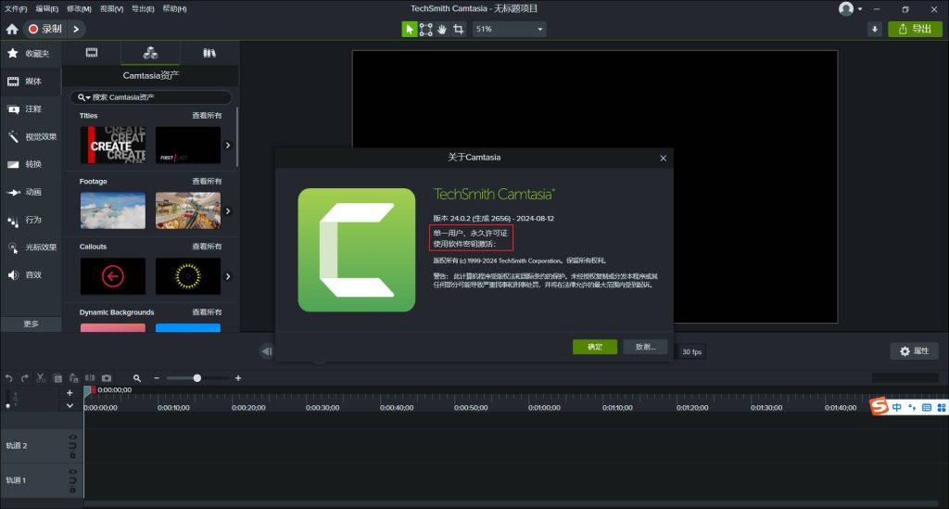Click the timeline playhead marker at 0:00:00;00
This screenshot has width=949, height=509.
88,391
